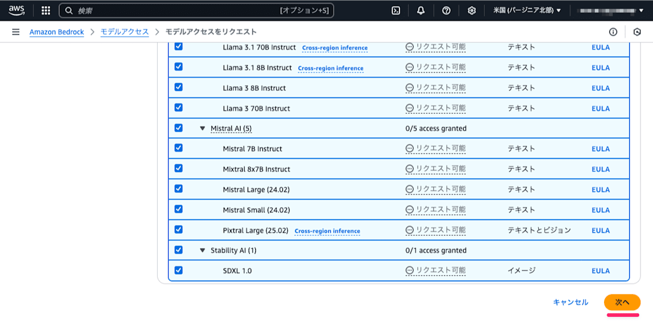The image size is (653, 321).
Task: Launch the CloudShell terminal icon
Action: pos(396,10)
